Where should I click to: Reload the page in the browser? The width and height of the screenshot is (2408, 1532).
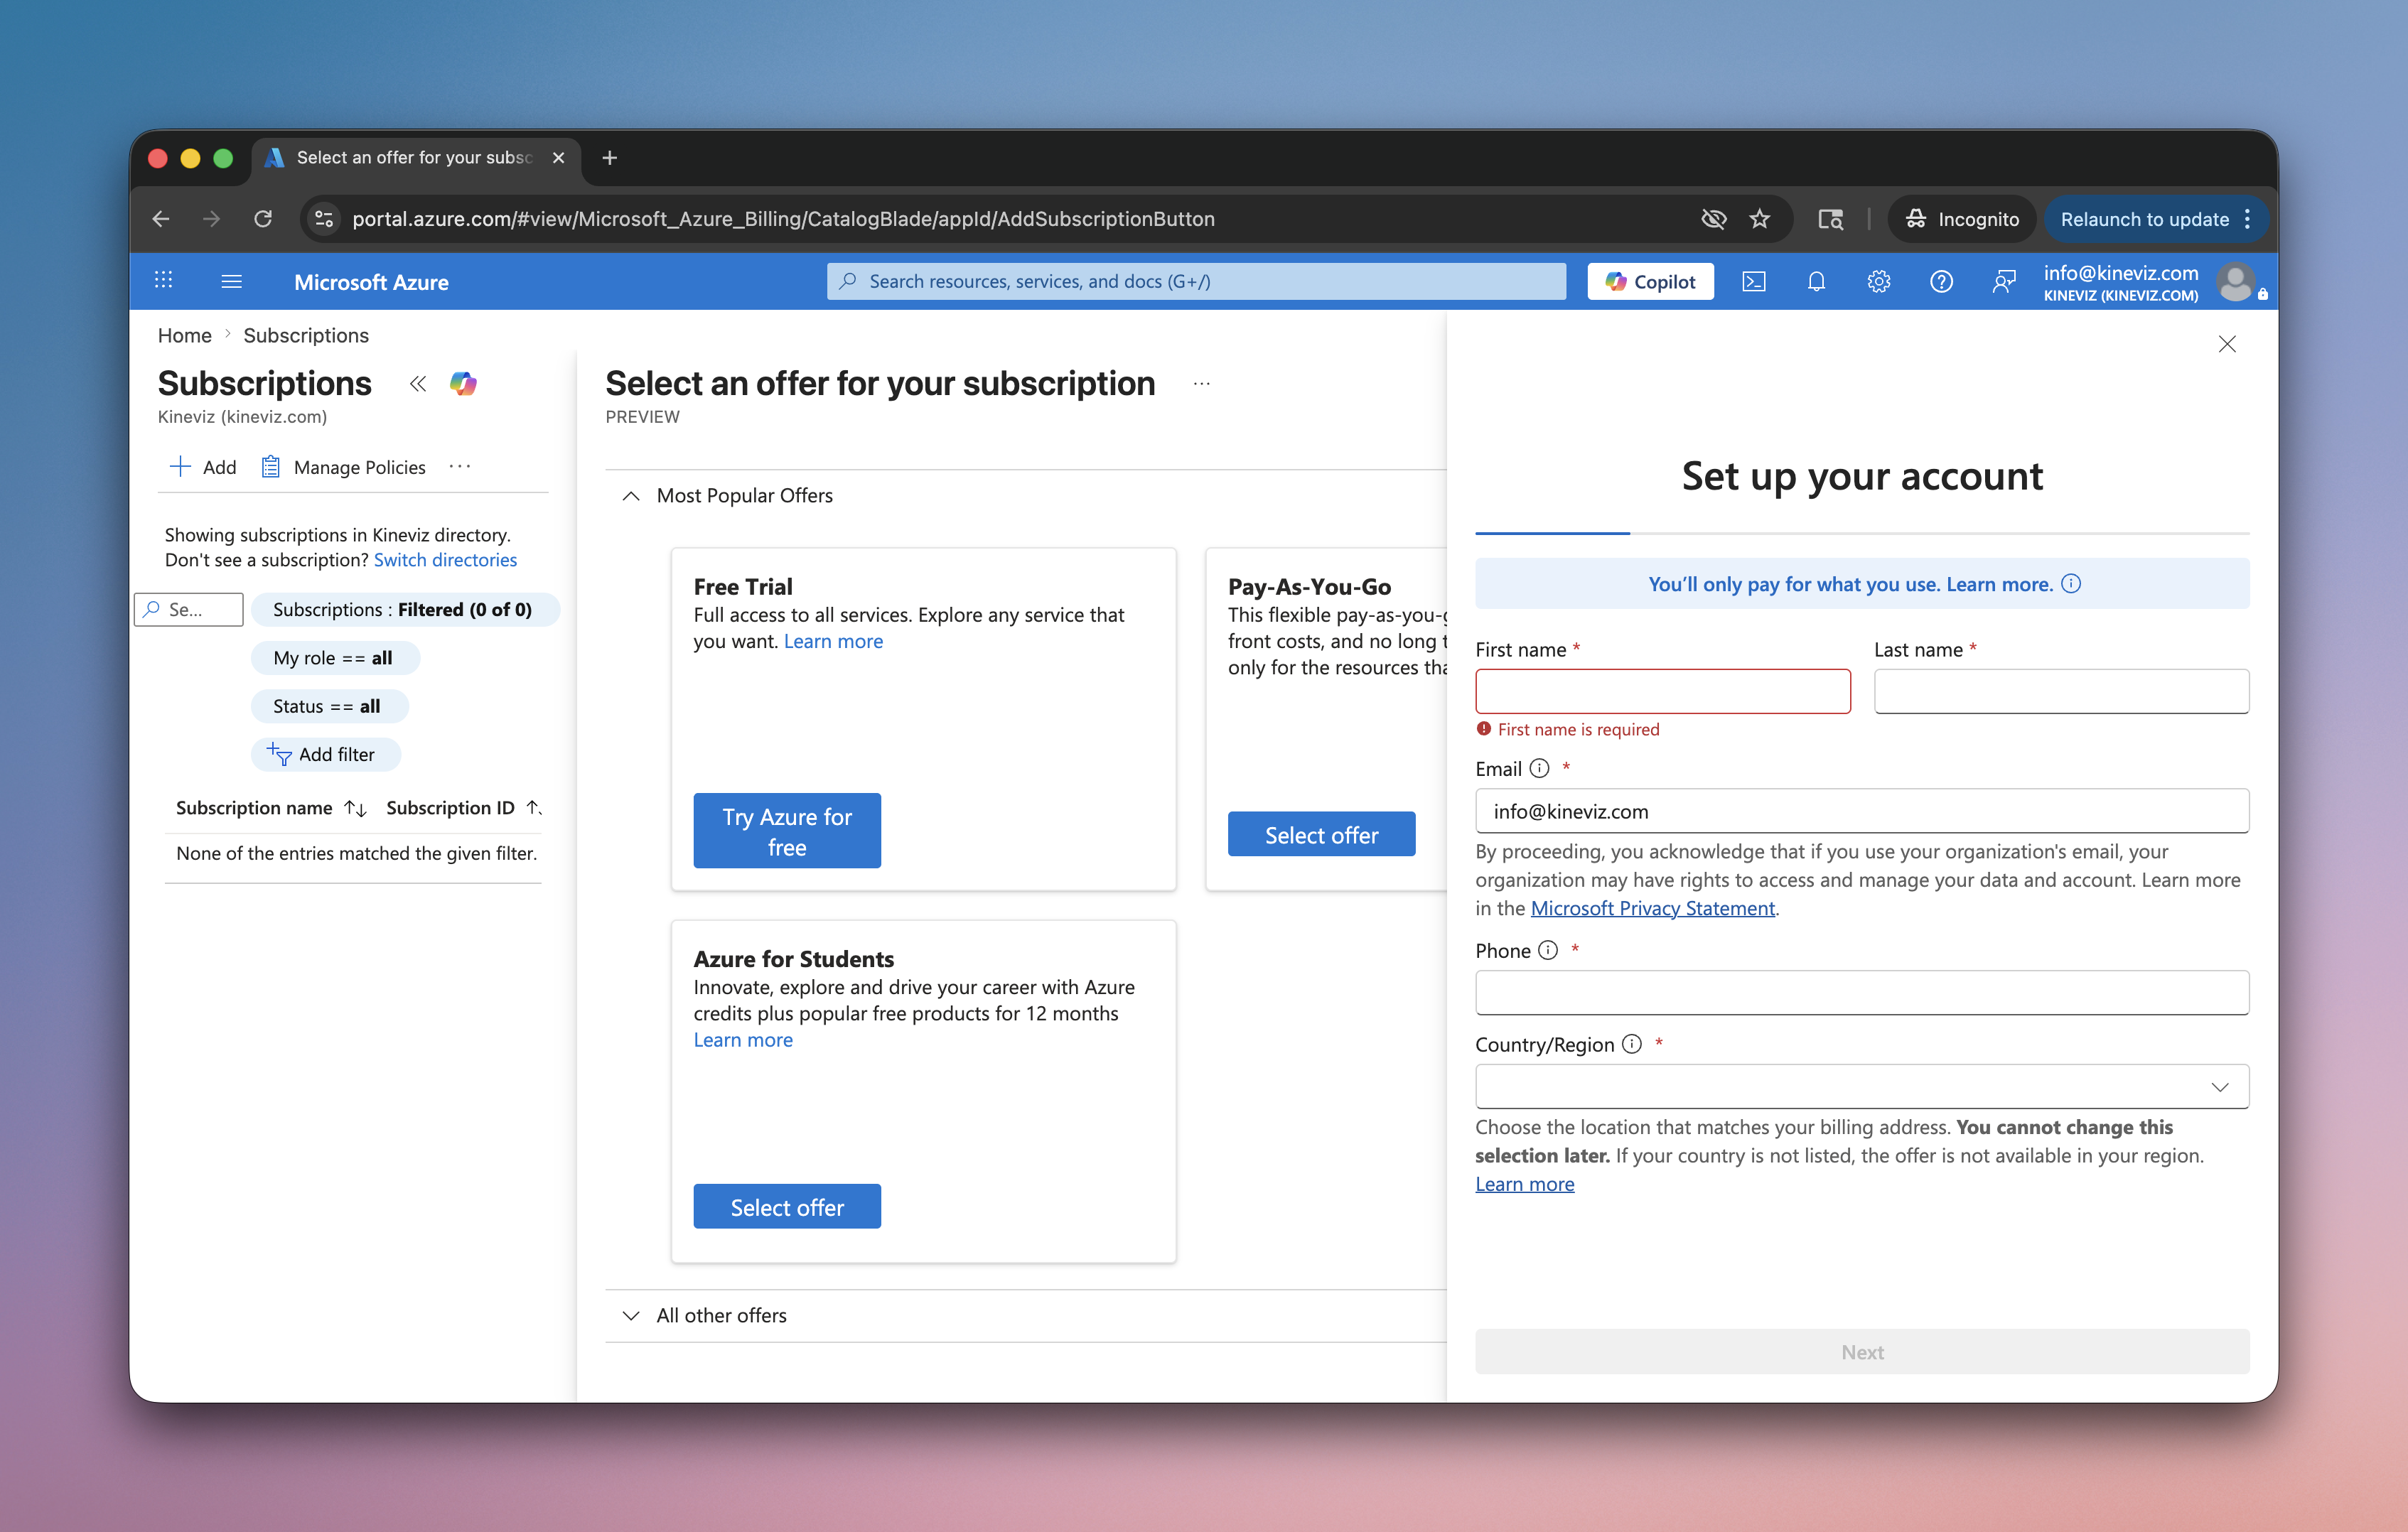(263, 219)
